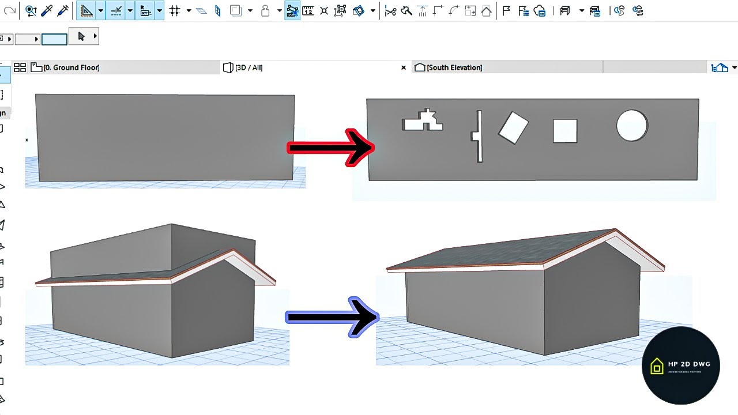Toggle the highlighted Auto Intersection button

(292, 10)
